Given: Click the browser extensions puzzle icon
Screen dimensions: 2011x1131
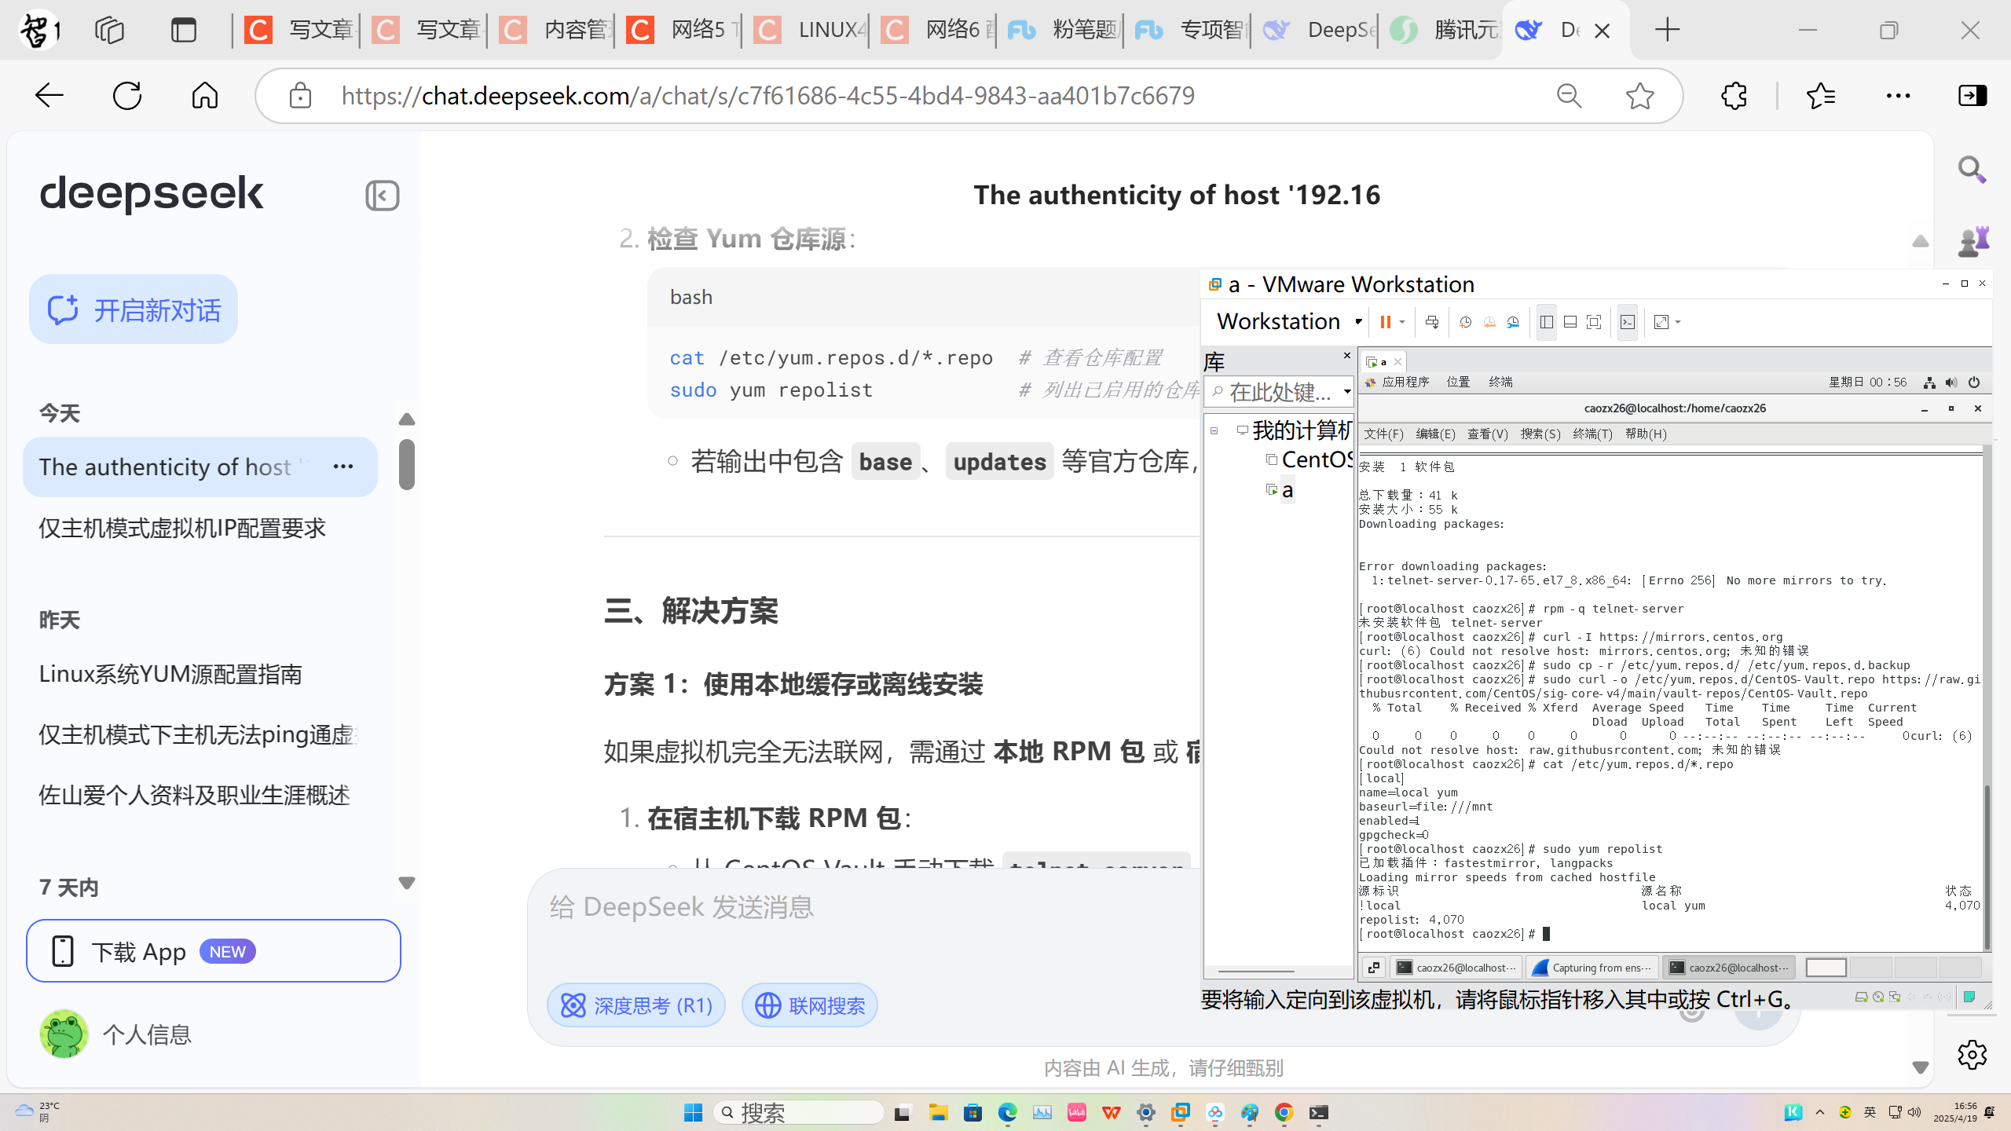Looking at the screenshot, I should point(1734,96).
